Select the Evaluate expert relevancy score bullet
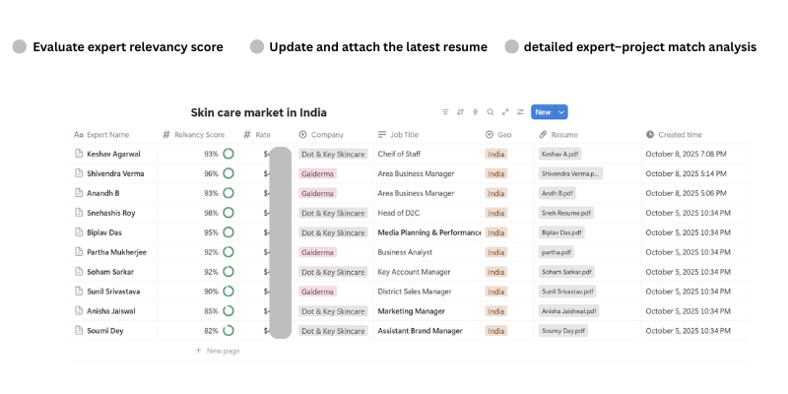 click(20, 46)
